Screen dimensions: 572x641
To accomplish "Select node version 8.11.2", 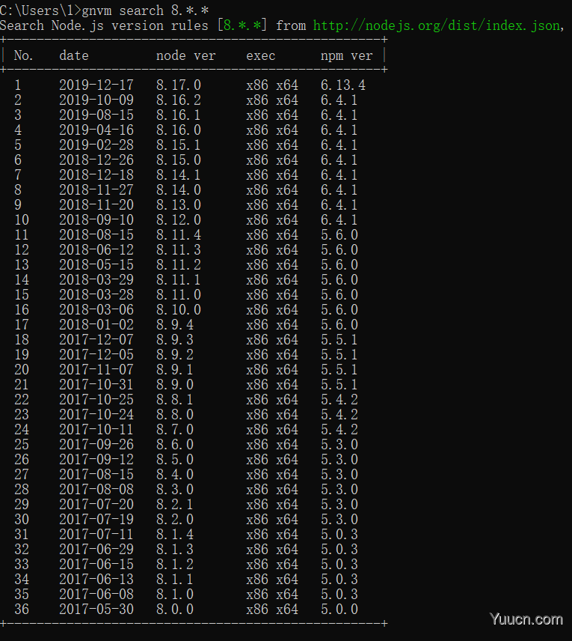I will (x=179, y=265).
